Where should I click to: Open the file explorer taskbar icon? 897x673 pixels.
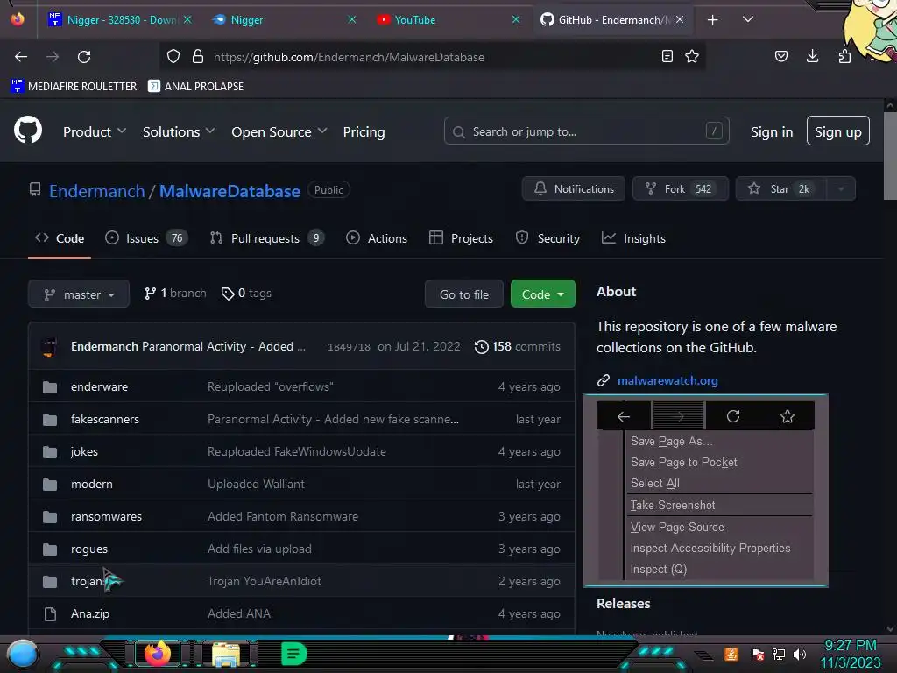[x=226, y=654]
